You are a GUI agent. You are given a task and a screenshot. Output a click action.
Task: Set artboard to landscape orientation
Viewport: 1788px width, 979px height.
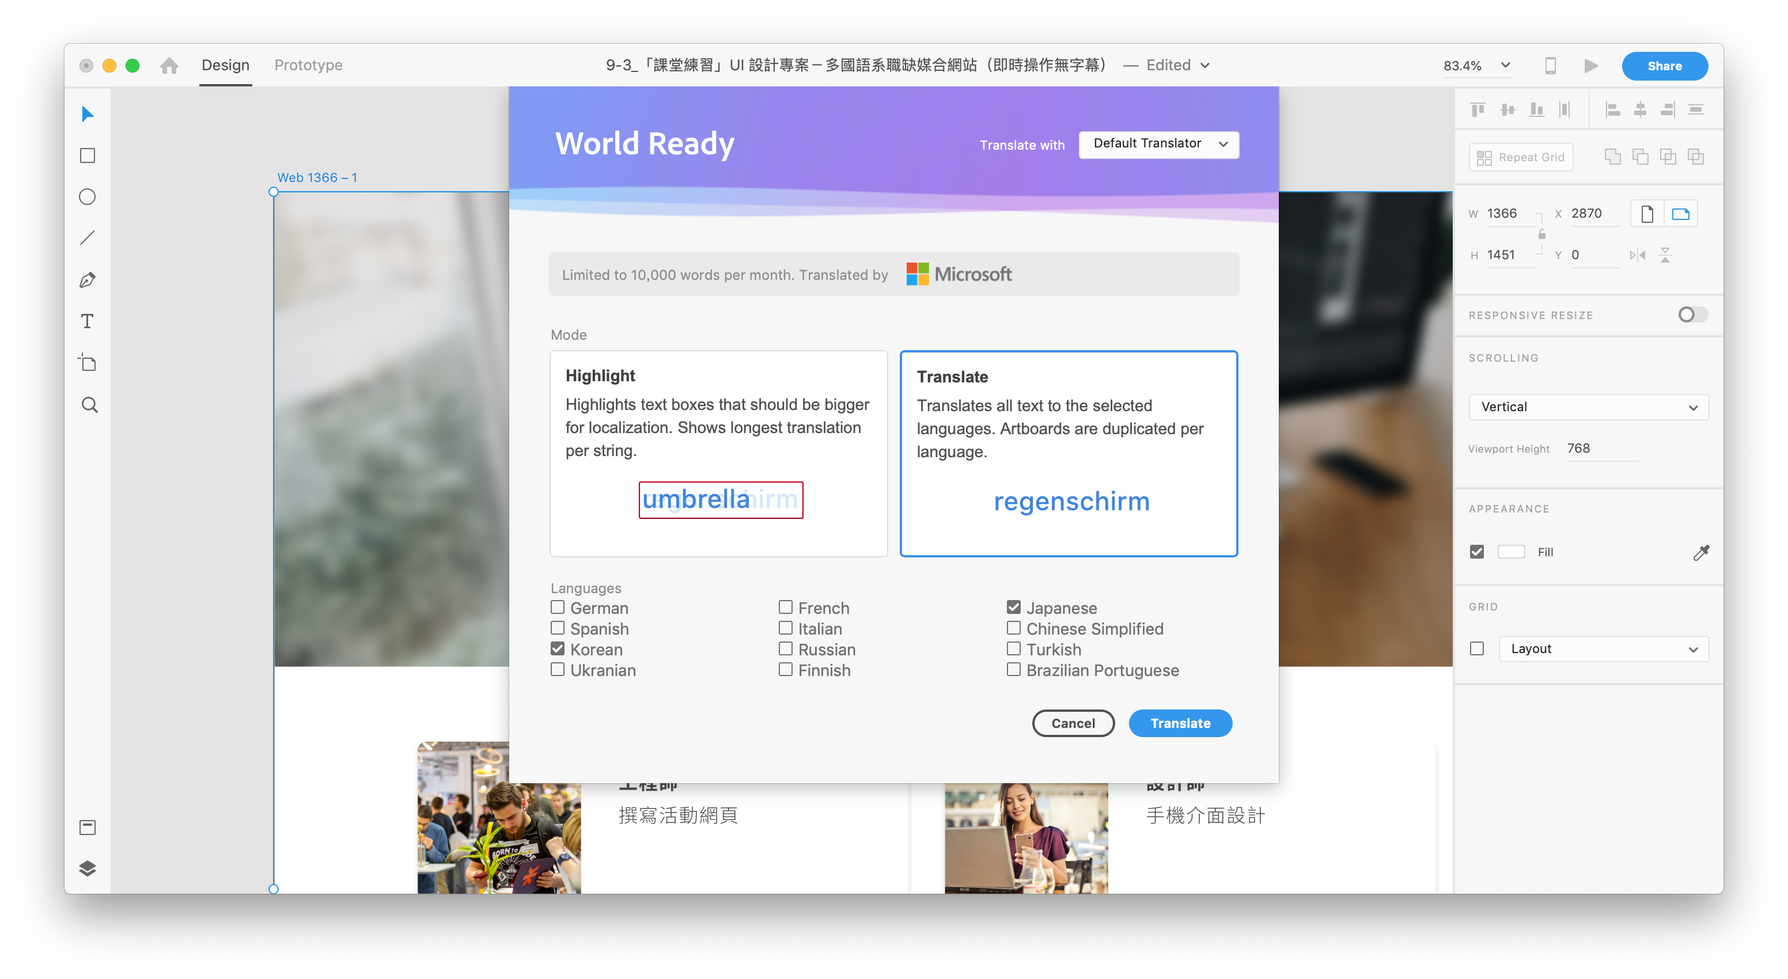(x=1681, y=214)
